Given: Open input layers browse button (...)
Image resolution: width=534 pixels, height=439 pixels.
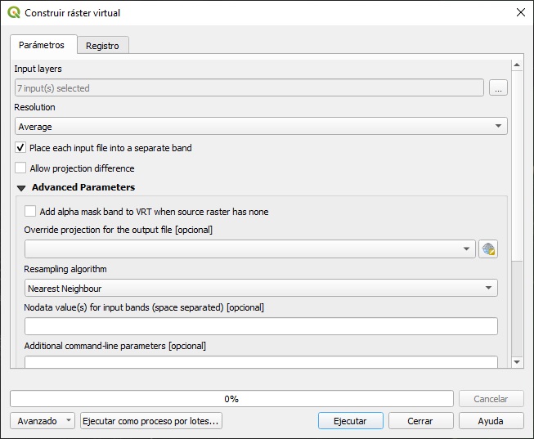Looking at the screenshot, I should tap(498, 87).
